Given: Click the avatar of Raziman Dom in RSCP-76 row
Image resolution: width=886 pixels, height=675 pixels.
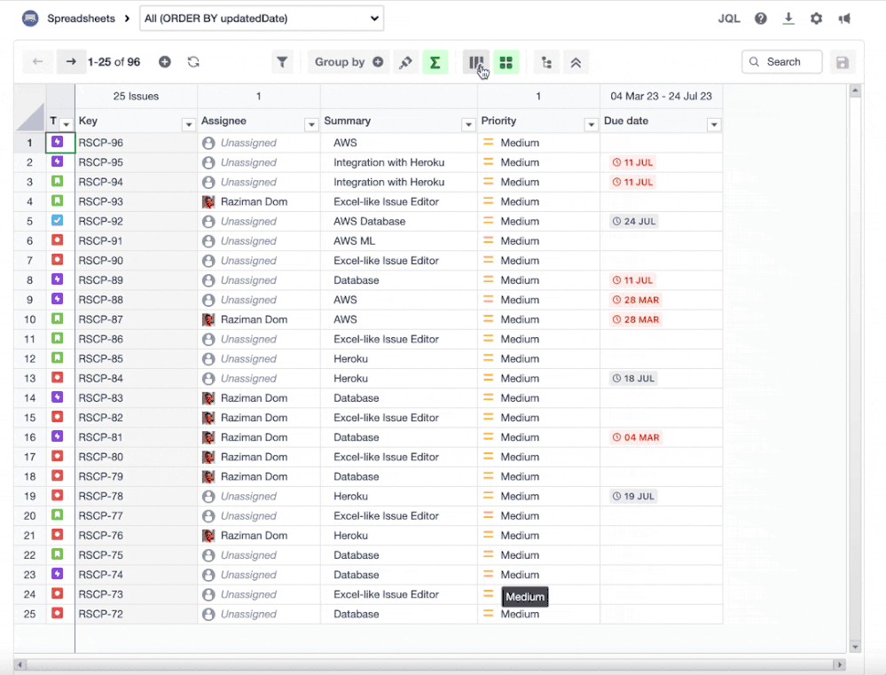Looking at the screenshot, I should click(208, 536).
